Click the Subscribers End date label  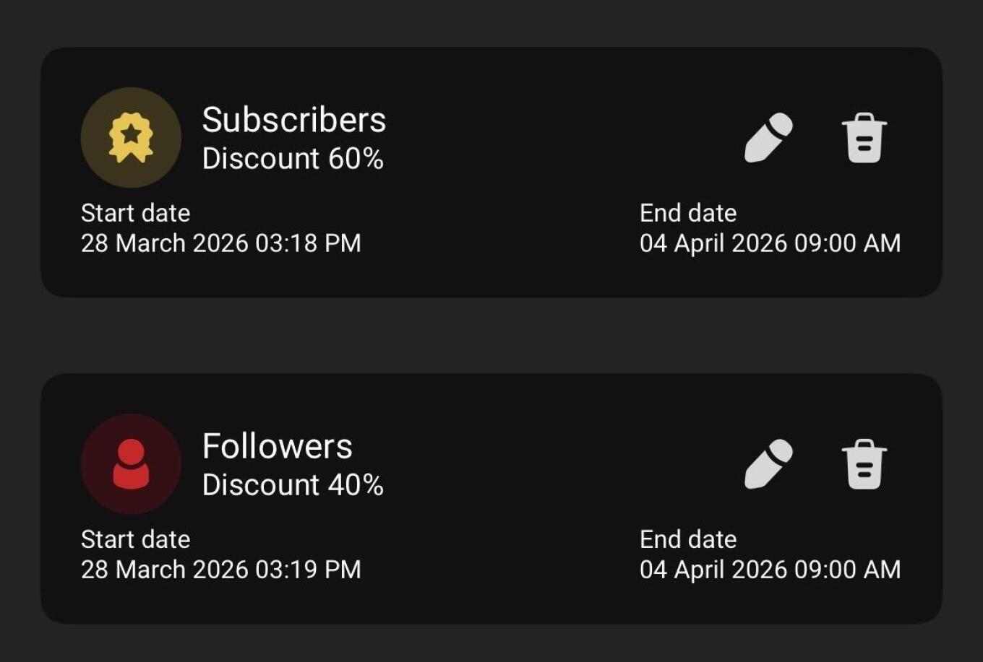click(687, 213)
